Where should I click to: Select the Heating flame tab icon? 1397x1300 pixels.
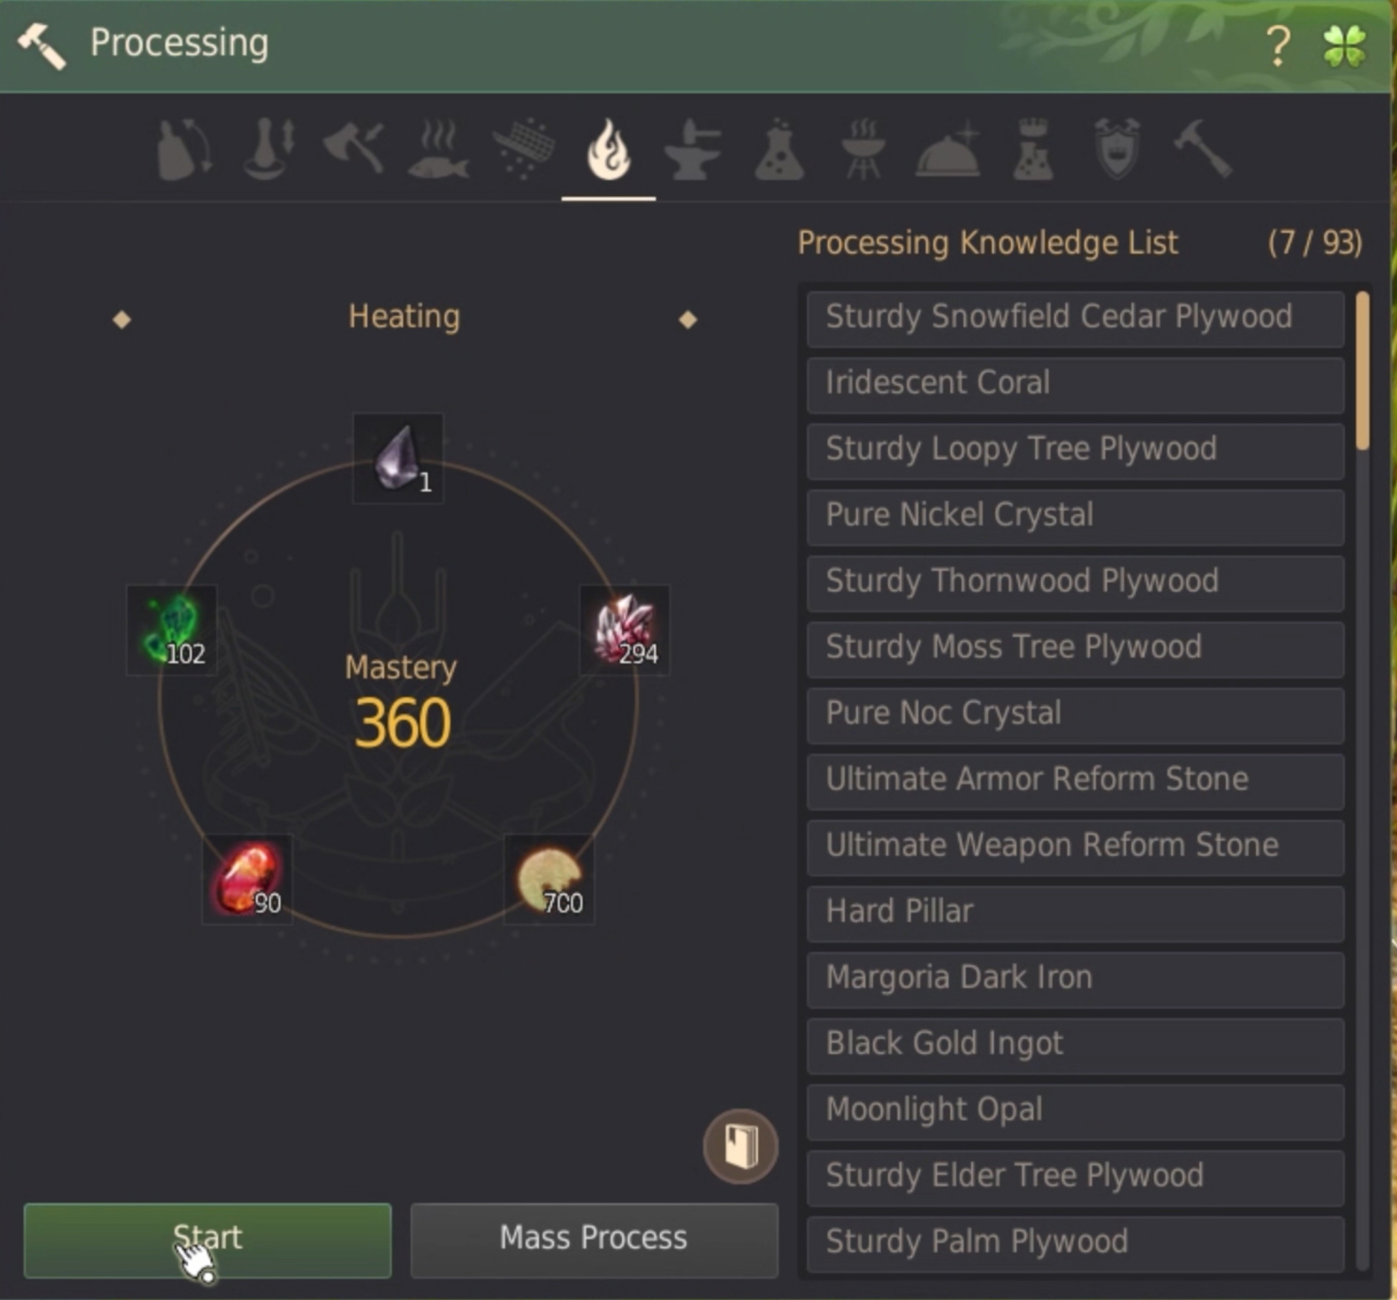[x=608, y=149]
